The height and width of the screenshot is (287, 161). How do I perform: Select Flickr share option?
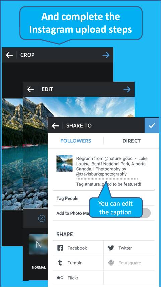pos(78,278)
